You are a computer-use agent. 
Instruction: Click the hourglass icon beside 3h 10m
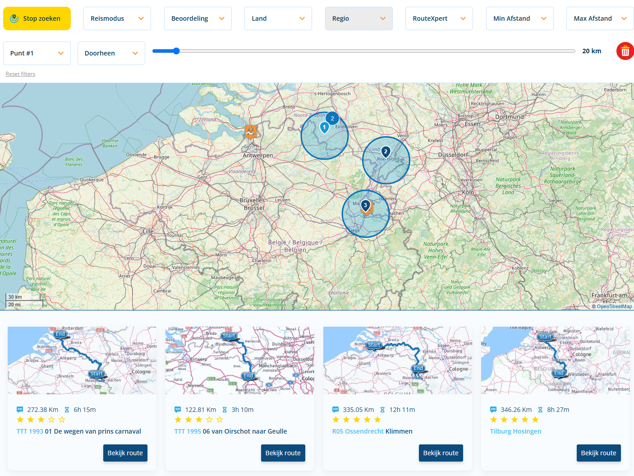225,410
